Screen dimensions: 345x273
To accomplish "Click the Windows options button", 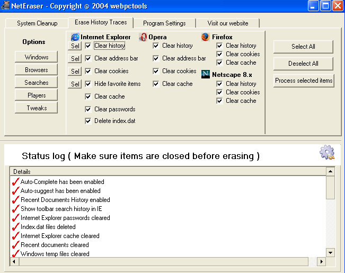I will pyautogui.click(x=37, y=57).
